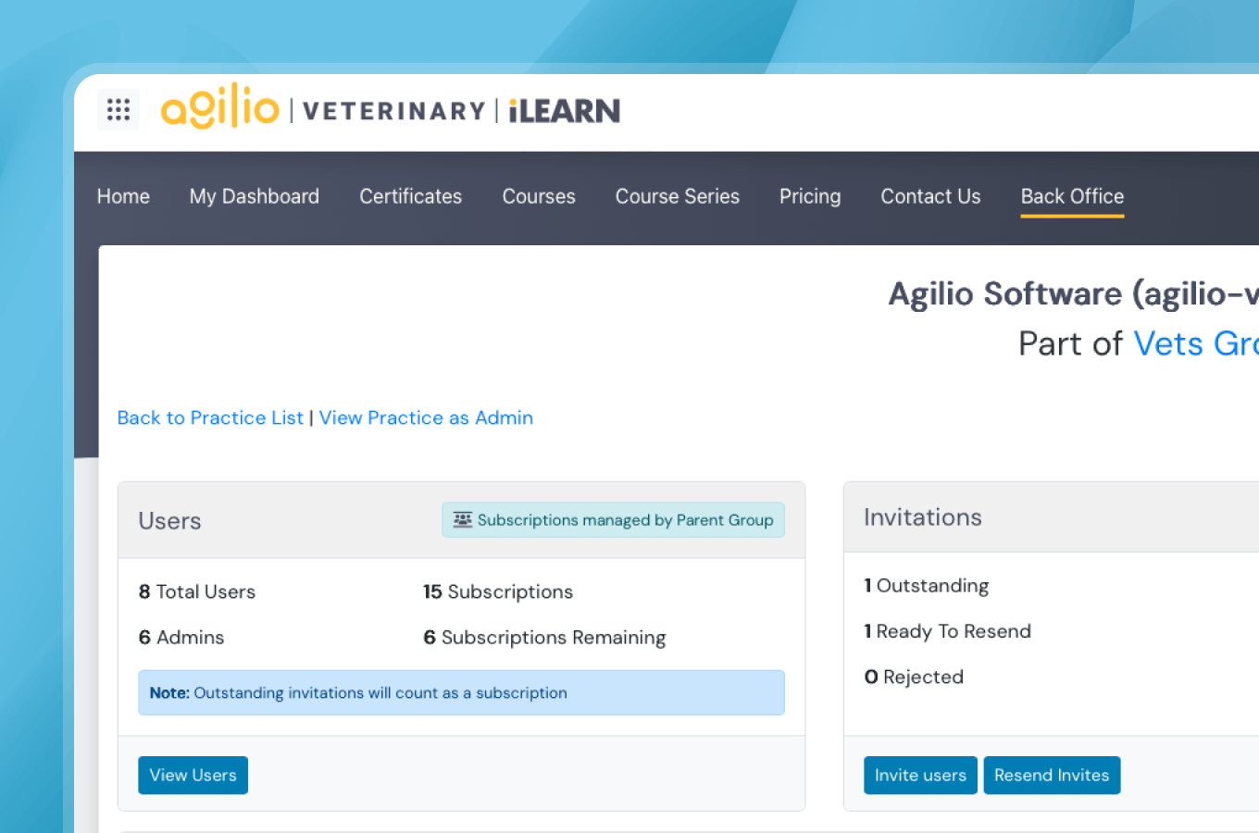This screenshot has height=833, width=1259.
Task: Click the '15 Subscriptions' text
Action: pyautogui.click(x=498, y=591)
